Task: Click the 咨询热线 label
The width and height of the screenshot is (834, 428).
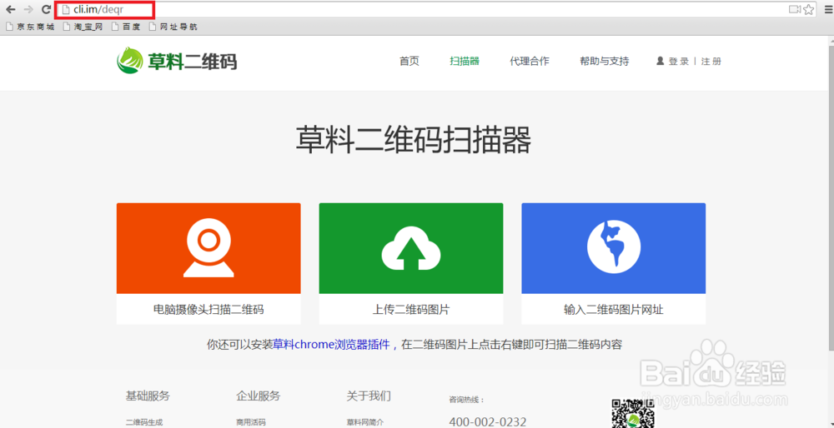Action: (x=467, y=400)
